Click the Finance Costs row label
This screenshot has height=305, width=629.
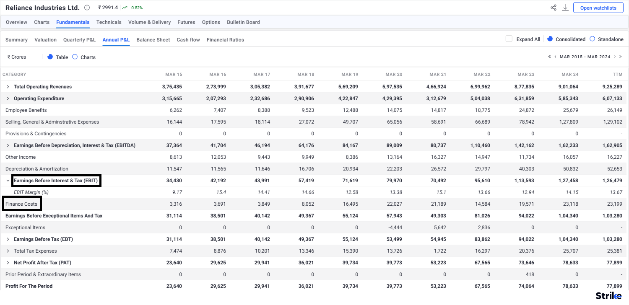[21, 204]
